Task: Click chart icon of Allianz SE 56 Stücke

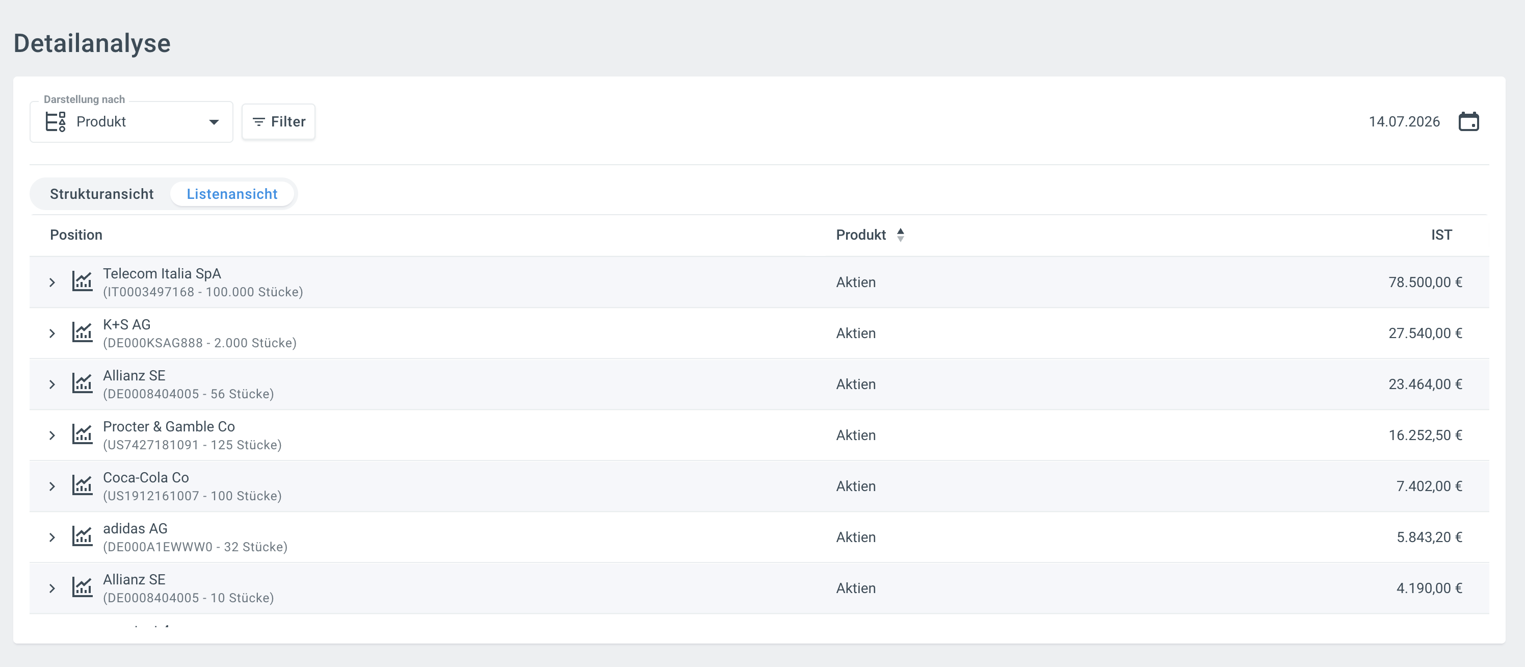Action: pos(82,383)
